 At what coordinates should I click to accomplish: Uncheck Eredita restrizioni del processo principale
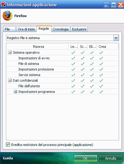8,145
